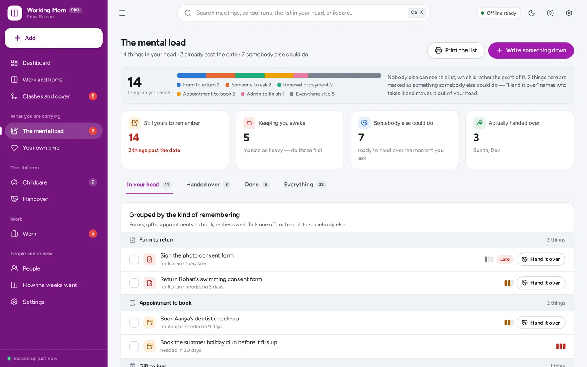
Task: Click the summer holiday club calendar icon
Action: point(150,346)
